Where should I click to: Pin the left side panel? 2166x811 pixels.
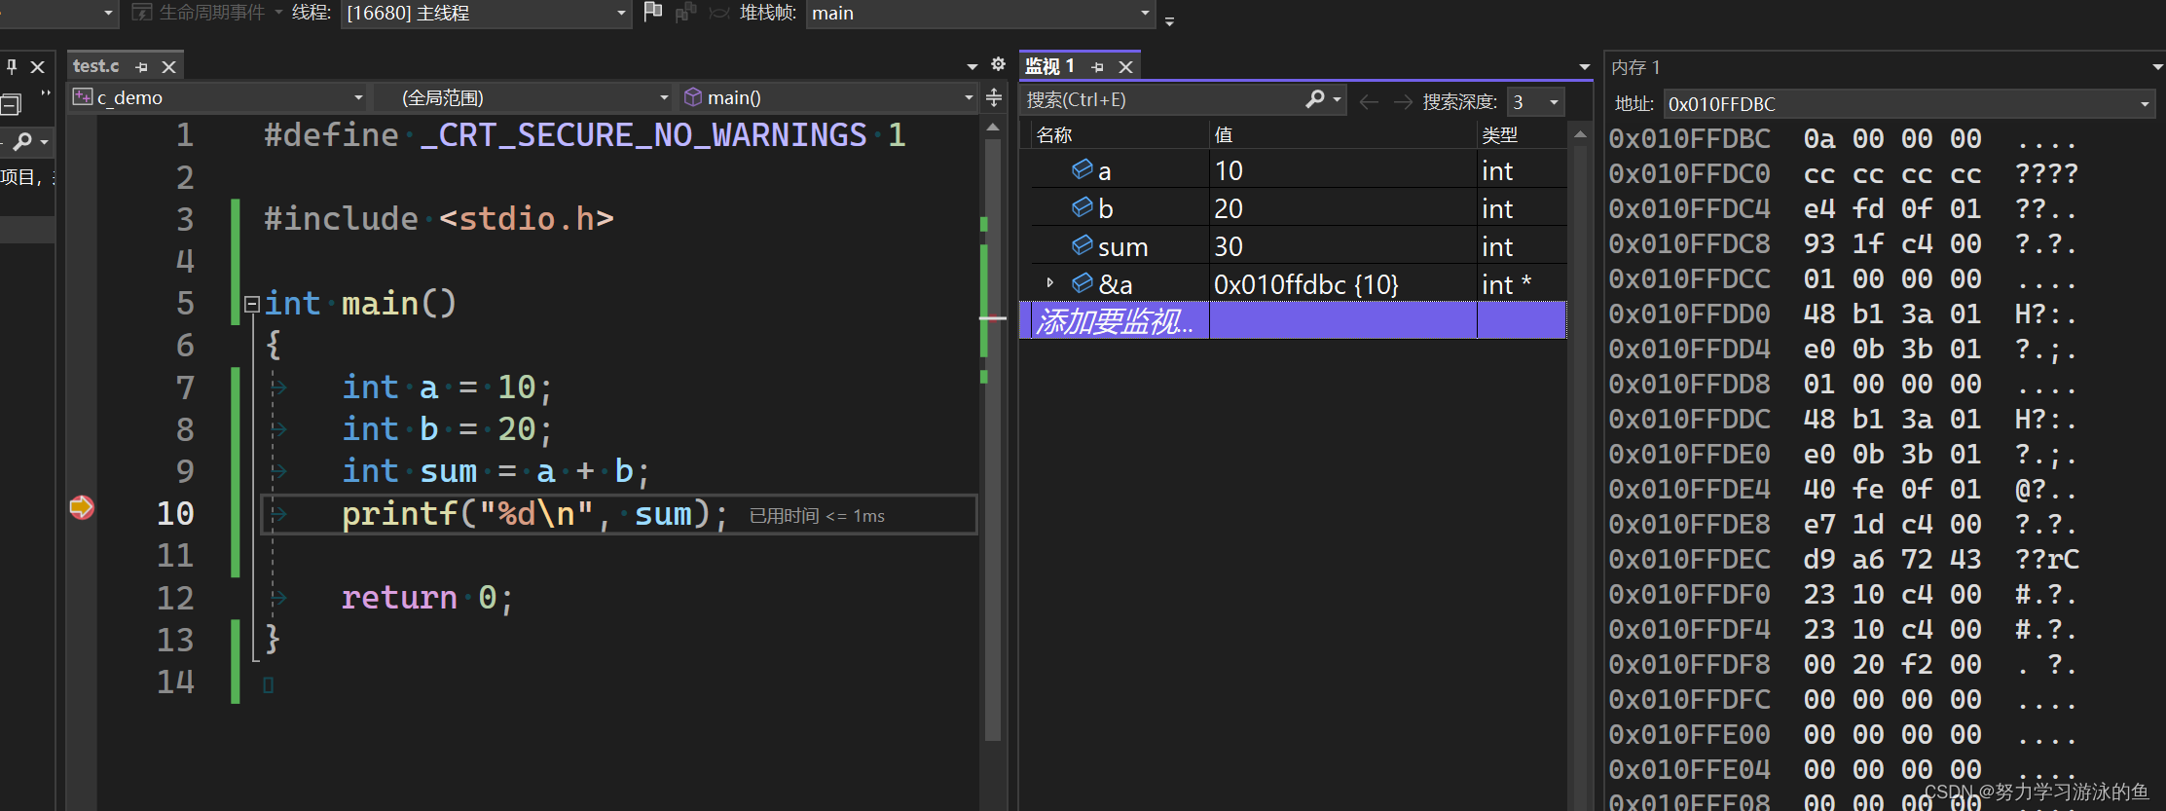(x=12, y=66)
